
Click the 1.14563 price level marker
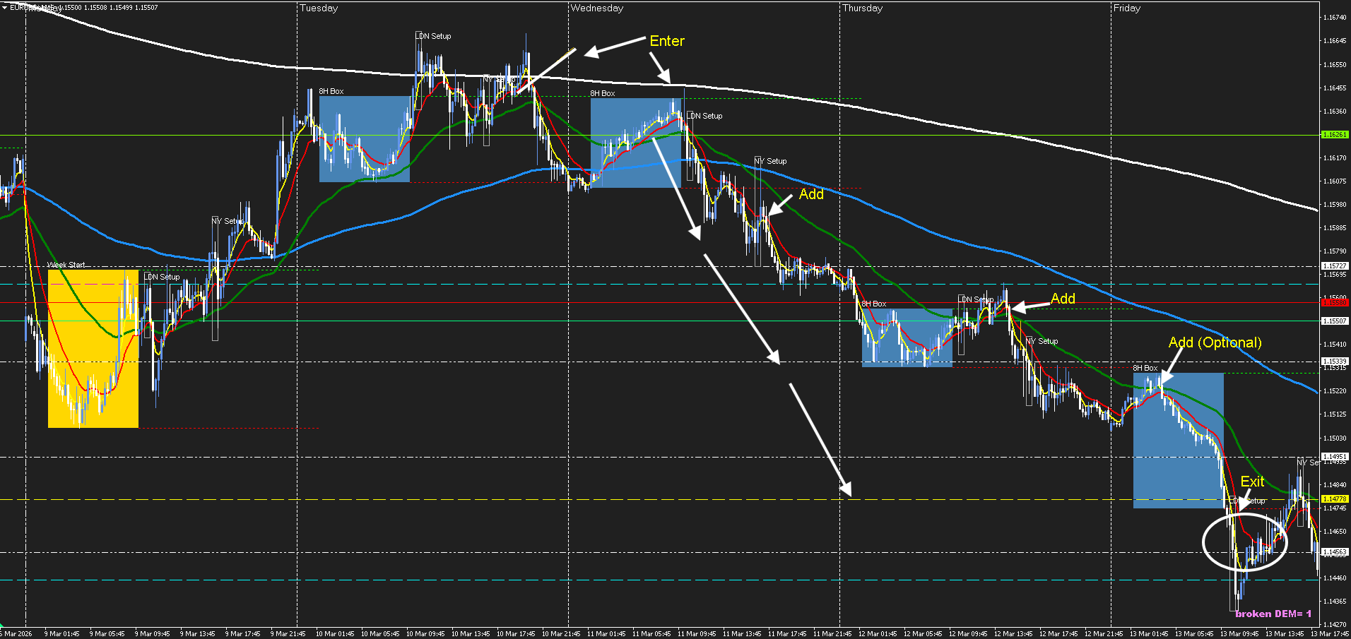pos(1334,552)
